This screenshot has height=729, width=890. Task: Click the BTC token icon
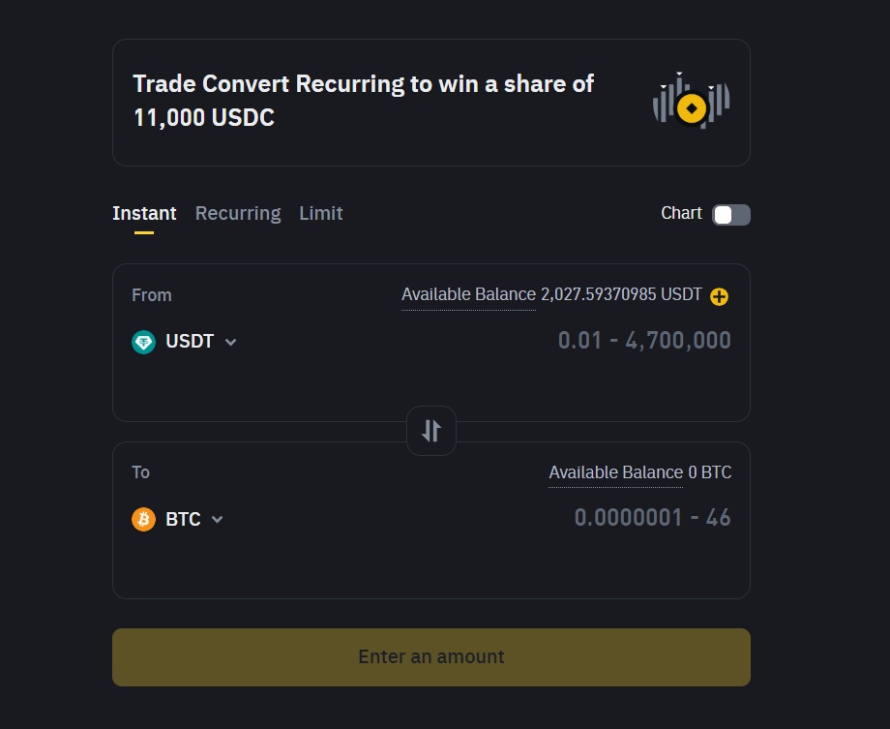click(143, 519)
